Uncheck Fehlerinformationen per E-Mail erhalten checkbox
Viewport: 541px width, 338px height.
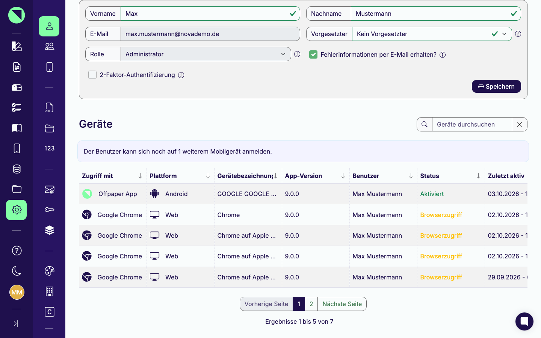[313, 54]
